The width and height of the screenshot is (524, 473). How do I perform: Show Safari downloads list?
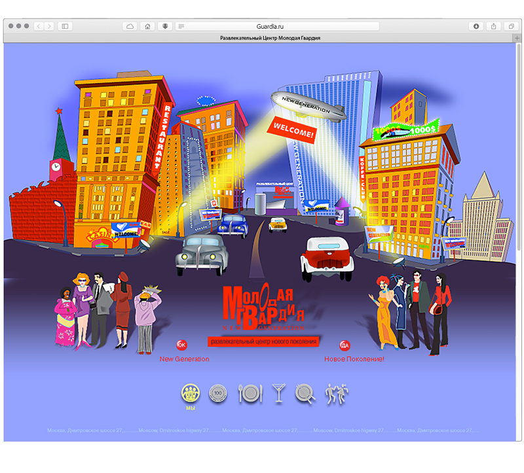point(476,26)
